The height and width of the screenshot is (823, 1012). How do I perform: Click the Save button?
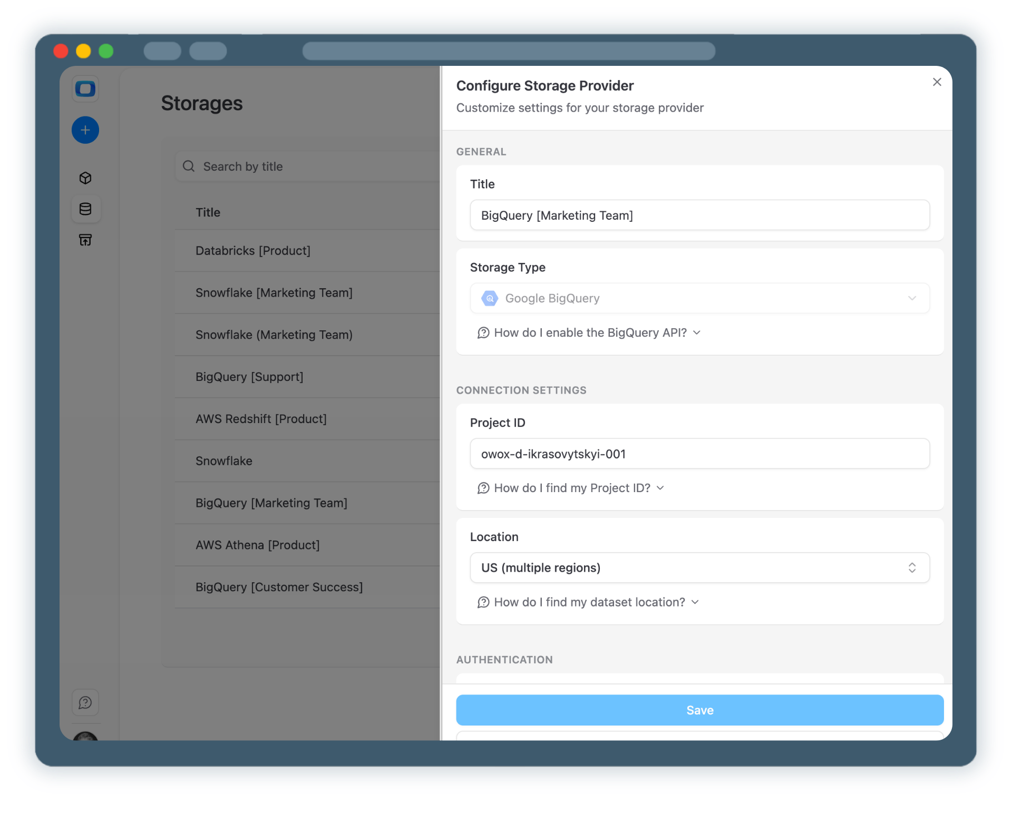click(699, 710)
